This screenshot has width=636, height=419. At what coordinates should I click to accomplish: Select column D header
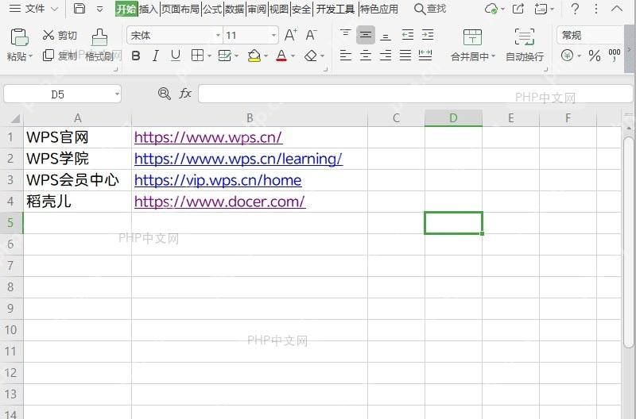tap(453, 117)
